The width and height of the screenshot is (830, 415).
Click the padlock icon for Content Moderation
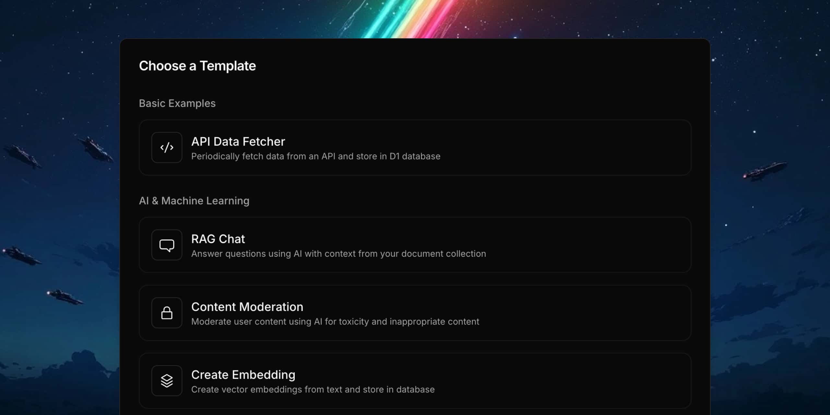(x=167, y=313)
